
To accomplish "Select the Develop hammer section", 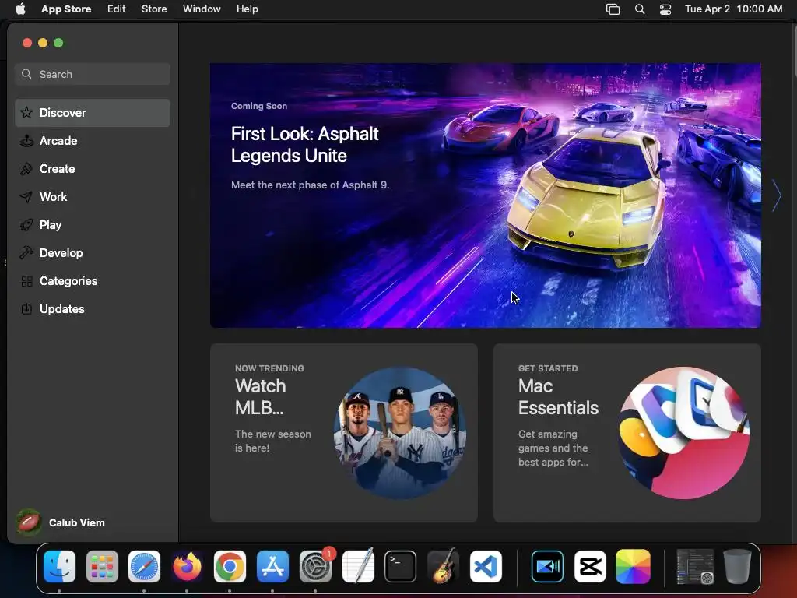I will (x=93, y=253).
